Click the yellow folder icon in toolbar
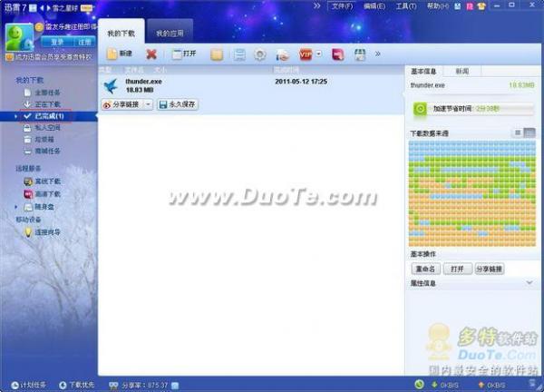The width and height of the screenshot is (544, 392). point(217,54)
